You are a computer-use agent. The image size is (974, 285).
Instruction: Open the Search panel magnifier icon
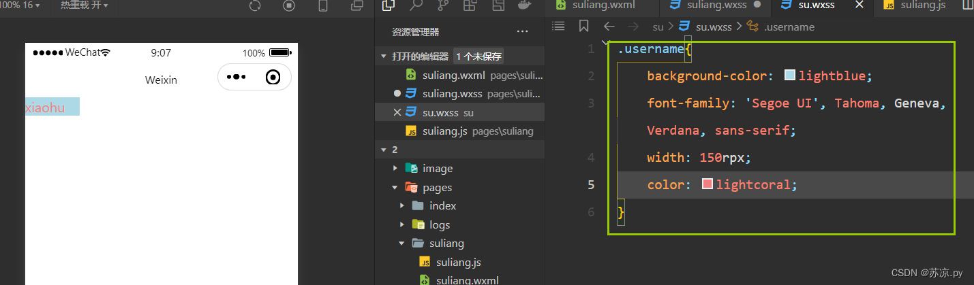(416, 5)
